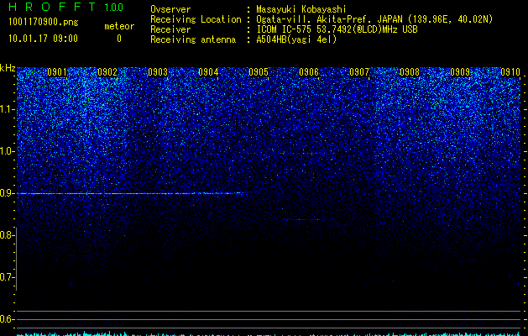Click the file name 1001170900.png
Viewport: 528px width, 336px height.
pyautogui.click(x=43, y=23)
